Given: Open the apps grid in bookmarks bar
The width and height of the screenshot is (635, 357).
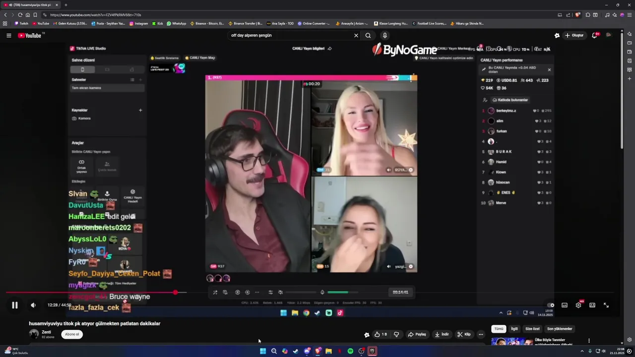Looking at the screenshot, I should click(5, 23).
